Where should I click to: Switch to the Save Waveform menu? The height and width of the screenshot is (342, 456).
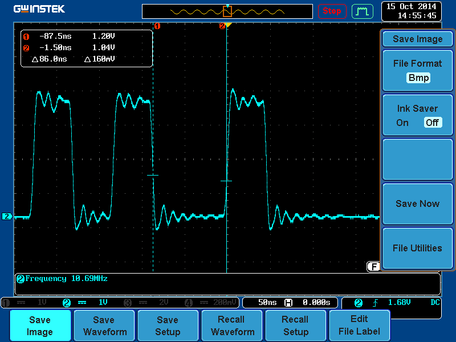click(104, 325)
